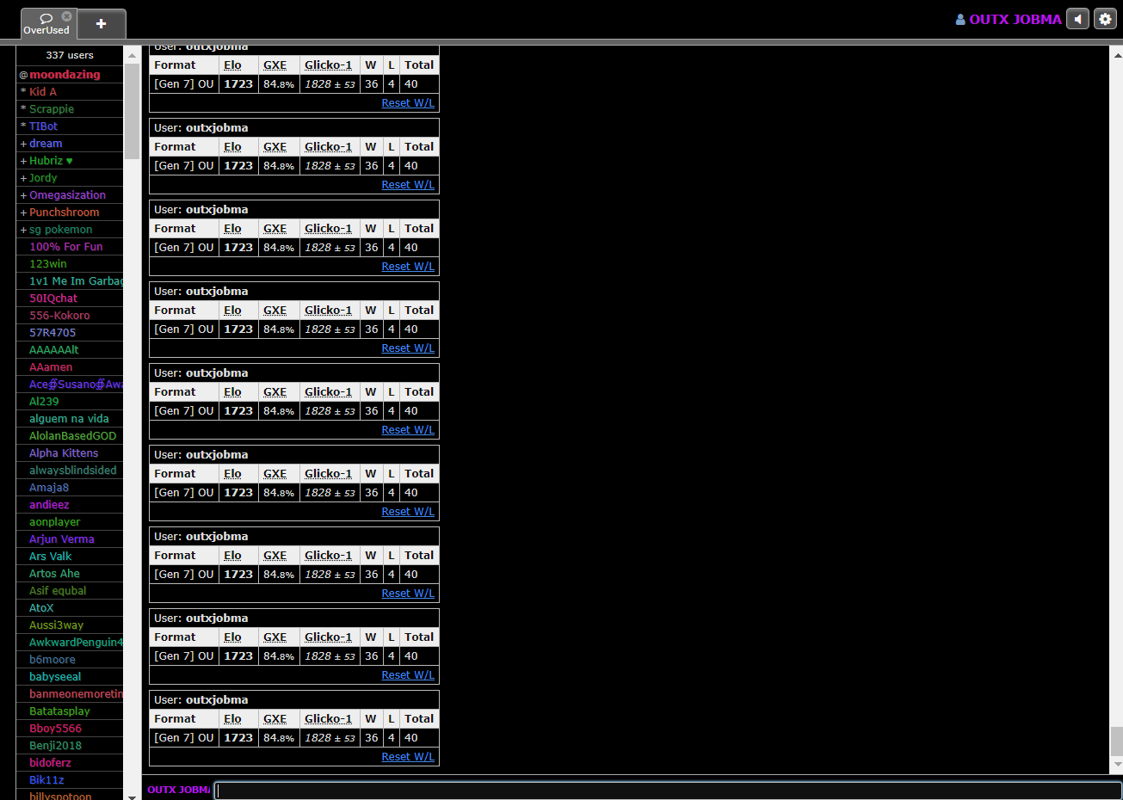Select user 57R4705

[x=70, y=333]
